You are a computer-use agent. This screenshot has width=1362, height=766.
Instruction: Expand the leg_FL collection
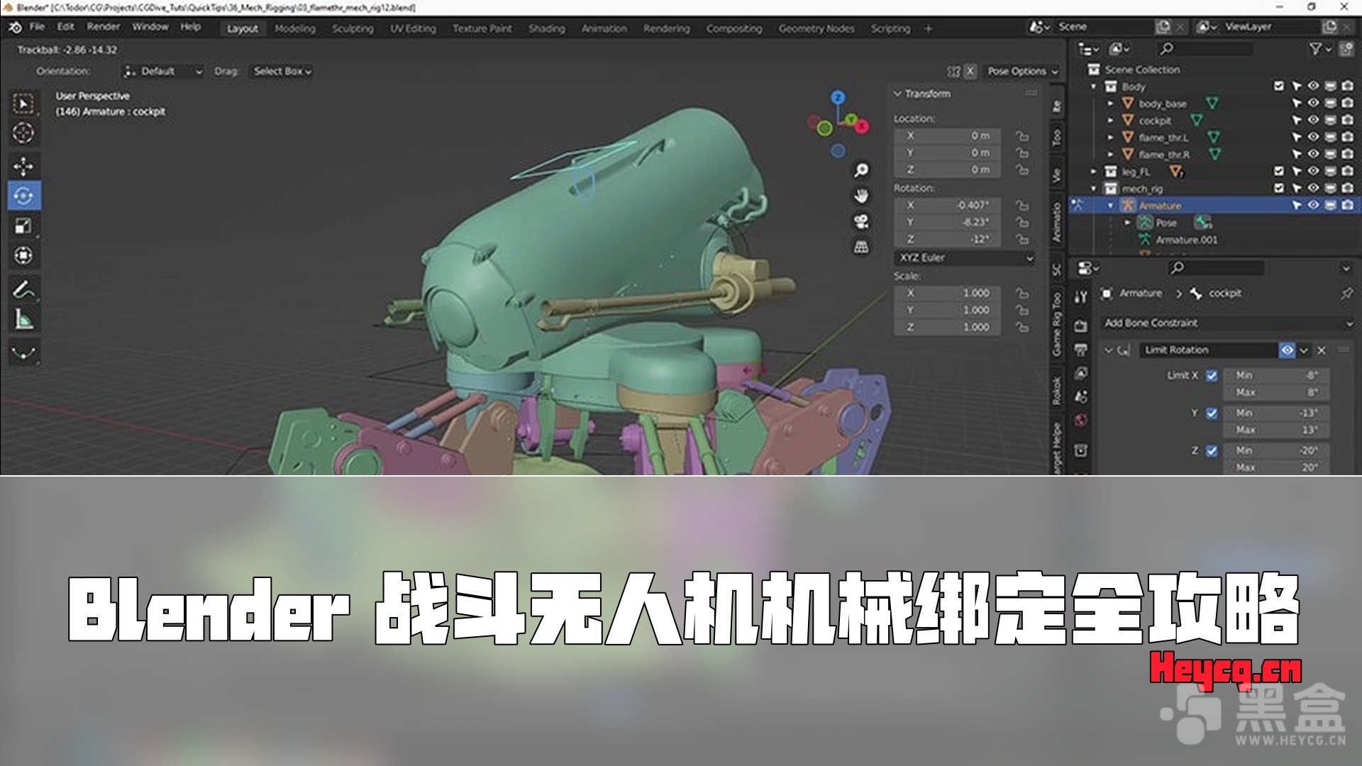click(1094, 172)
